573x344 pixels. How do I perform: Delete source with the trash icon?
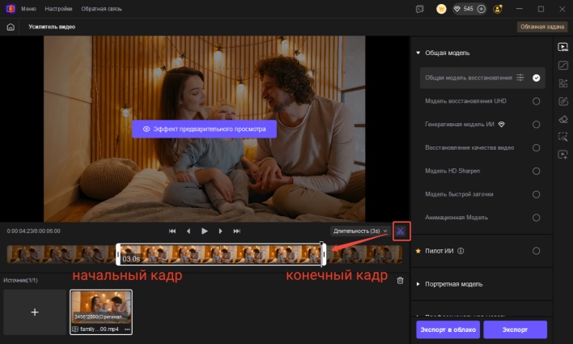pyautogui.click(x=400, y=280)
